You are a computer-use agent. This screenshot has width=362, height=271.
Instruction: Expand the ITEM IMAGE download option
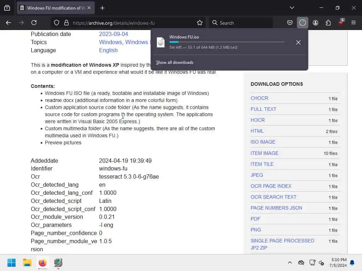(264, 153)
